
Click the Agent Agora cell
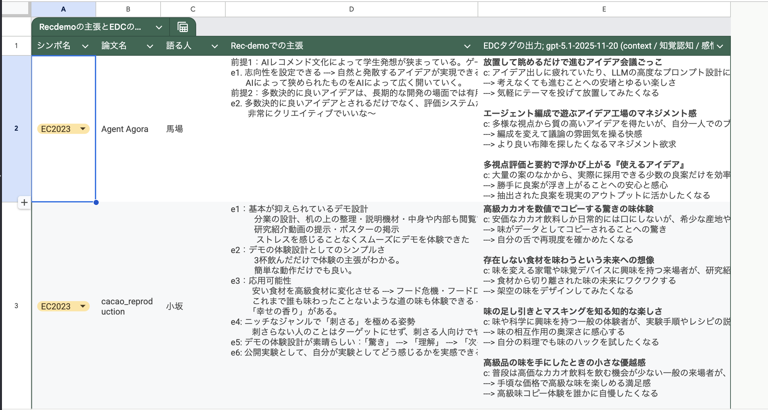tap(125, 129)
